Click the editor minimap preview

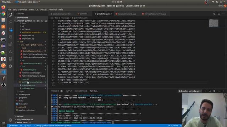click(x=214, y=23)
